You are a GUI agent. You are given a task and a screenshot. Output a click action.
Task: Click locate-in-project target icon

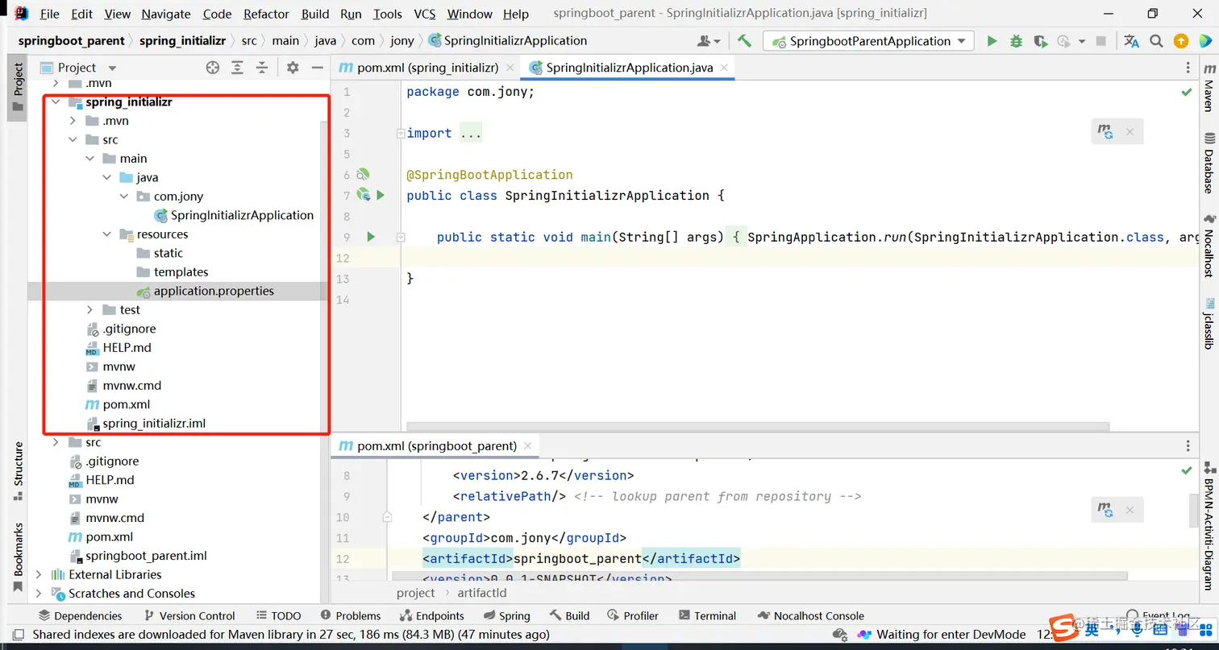pos(213,68)
